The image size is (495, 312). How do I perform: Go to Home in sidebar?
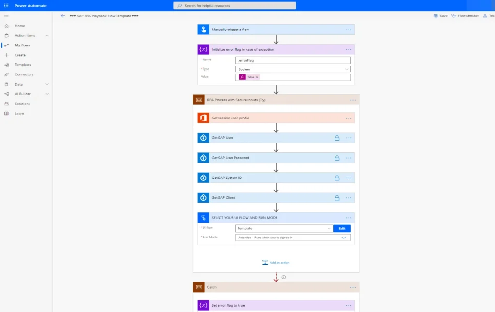click(x=20, y=26)
